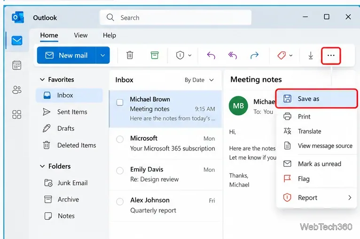The height and width of the screenshot is (239, 360).
Task: Choose Mark as unread
Action: coord(316,164)
